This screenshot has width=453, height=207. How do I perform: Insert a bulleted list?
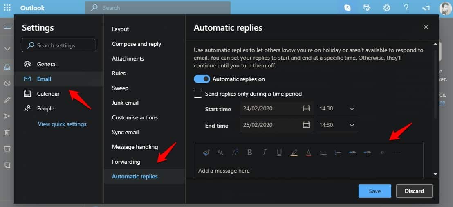pyautogui.click(x=323, y=152)
